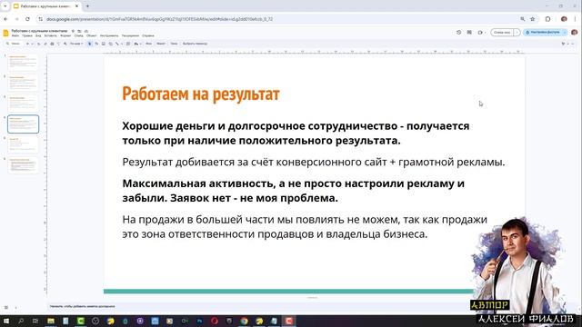This screenshot has width=582, height=327.
Task: Select slide 1 thumbnail in filmstrip
Action: click(x=23, y=63)
